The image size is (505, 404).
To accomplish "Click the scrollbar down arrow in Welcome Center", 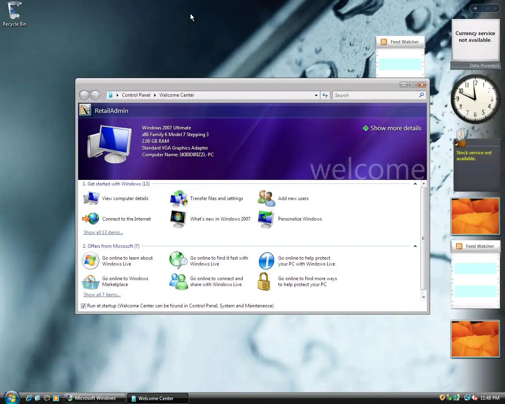I will [x=423, y=297].
